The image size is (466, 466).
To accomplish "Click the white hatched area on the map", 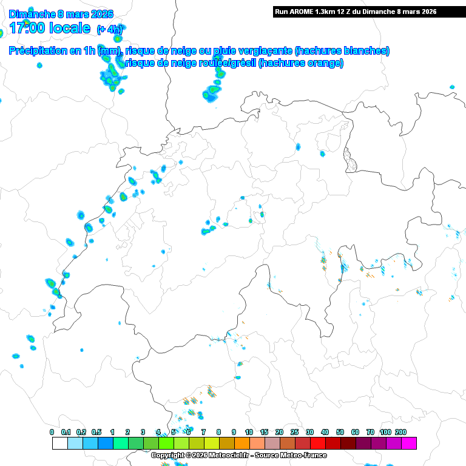I will [350, 157].
